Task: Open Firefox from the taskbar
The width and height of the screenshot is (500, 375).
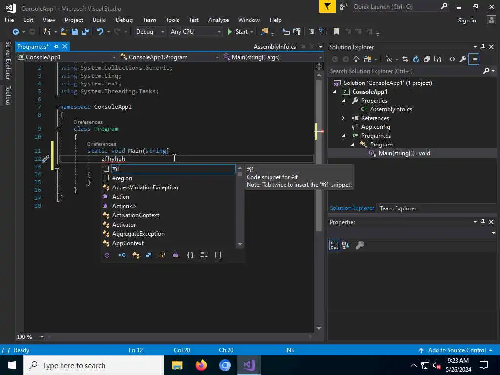Action: coord(201,365)
